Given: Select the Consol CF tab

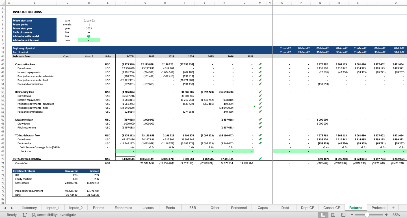Looking at the screenshot, I should tap(331, 208).
